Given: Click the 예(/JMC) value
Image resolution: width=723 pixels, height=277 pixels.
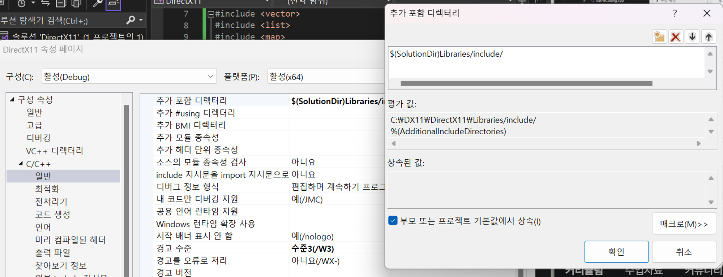Looking at the screenshot, I should (x=307, y=199).
